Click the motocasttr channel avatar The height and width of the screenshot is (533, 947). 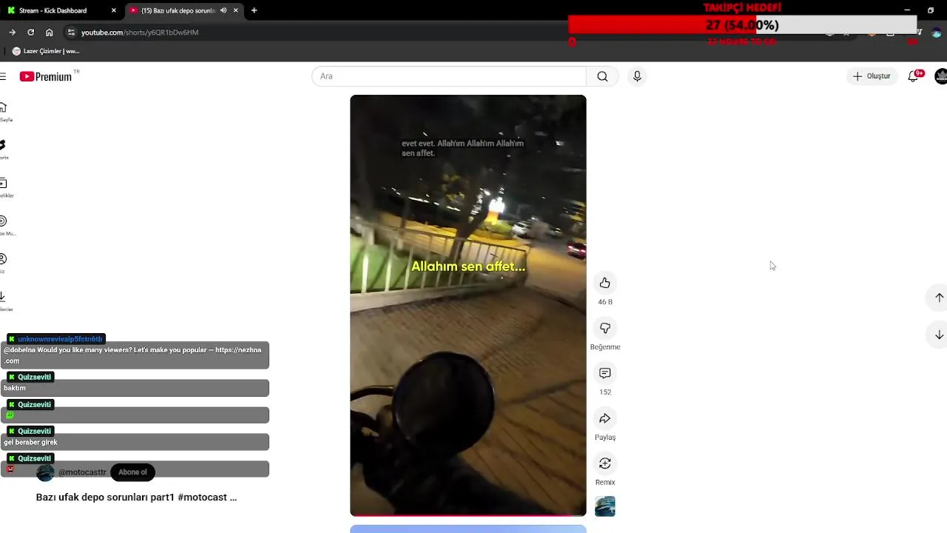(x=45, y=472)
